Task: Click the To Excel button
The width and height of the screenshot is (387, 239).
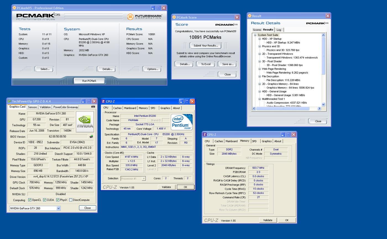Action: pyautogui.click(x=206, y=64)
